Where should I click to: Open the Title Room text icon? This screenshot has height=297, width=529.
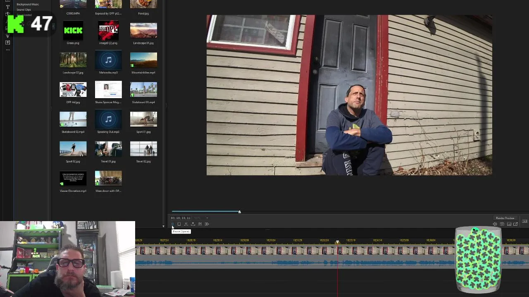tap(7, 7)
